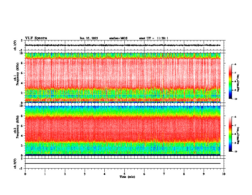Click the ch.3 flat voltage trace
This screenshot has width=252, height=195.
(x=123, y=163)
